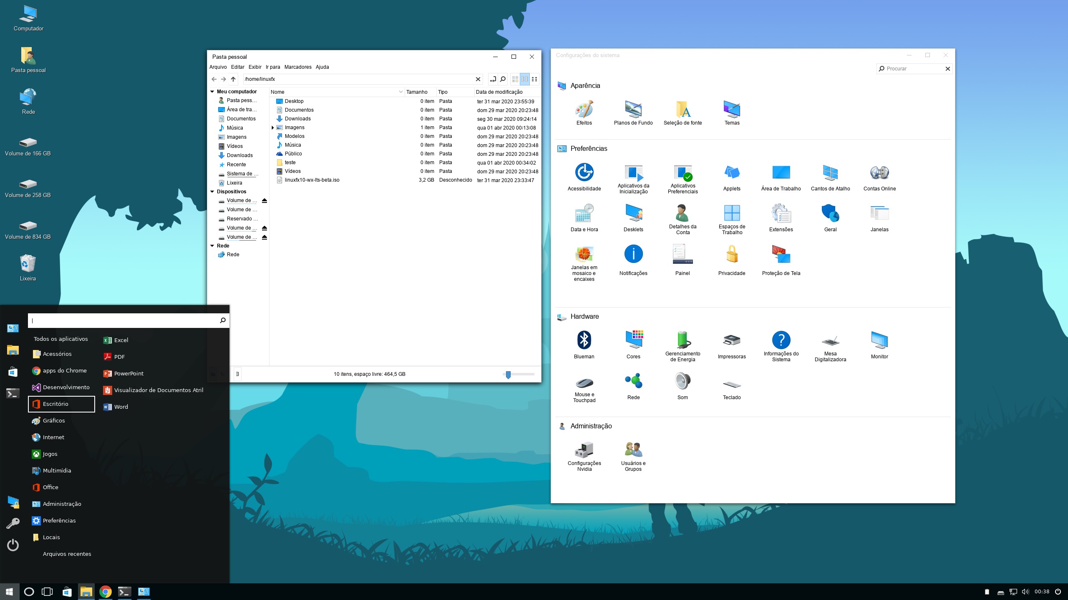Open Escritório application category
1068x600 pixels.
56,404
